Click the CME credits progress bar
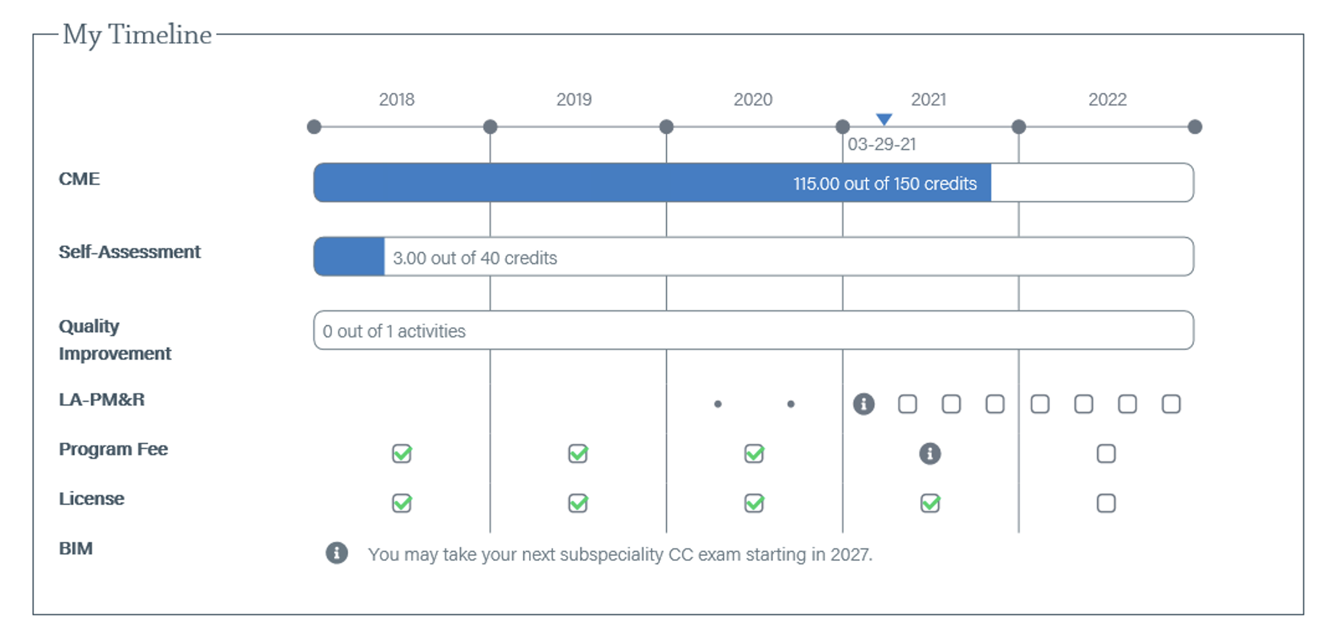 (753, 183)
